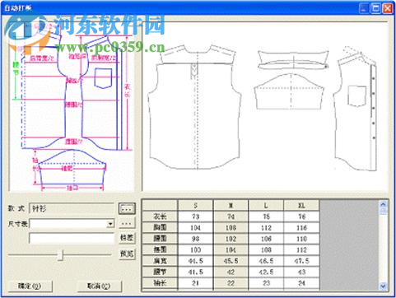
Task: Click 腰节 value 43 in XL column
Action: pos(301,272)
